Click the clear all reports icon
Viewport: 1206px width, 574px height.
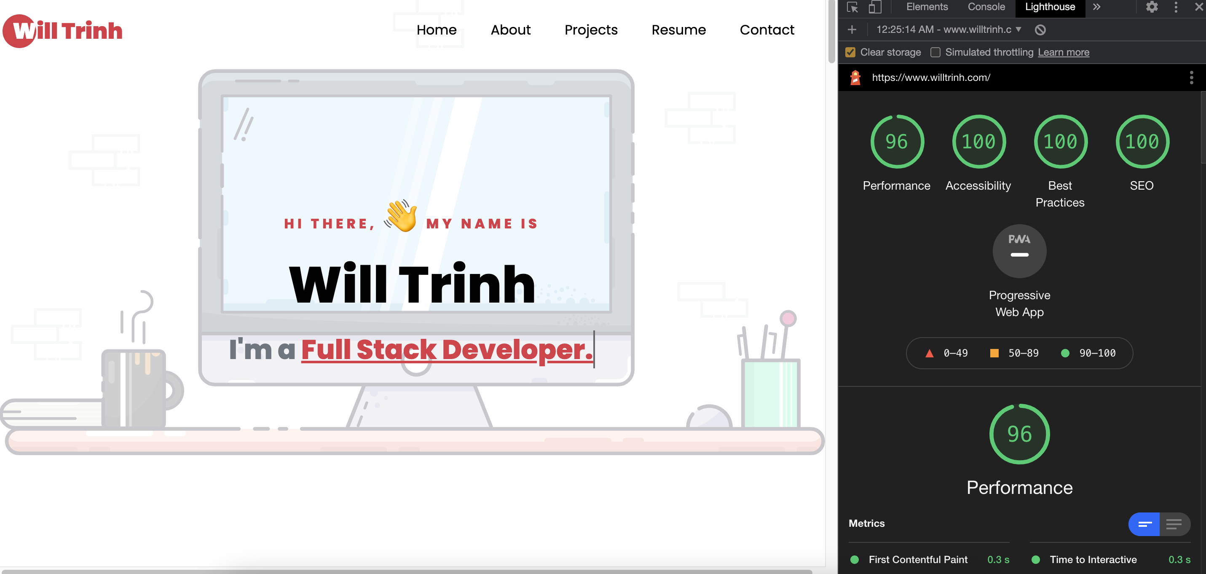[1040, 30]
